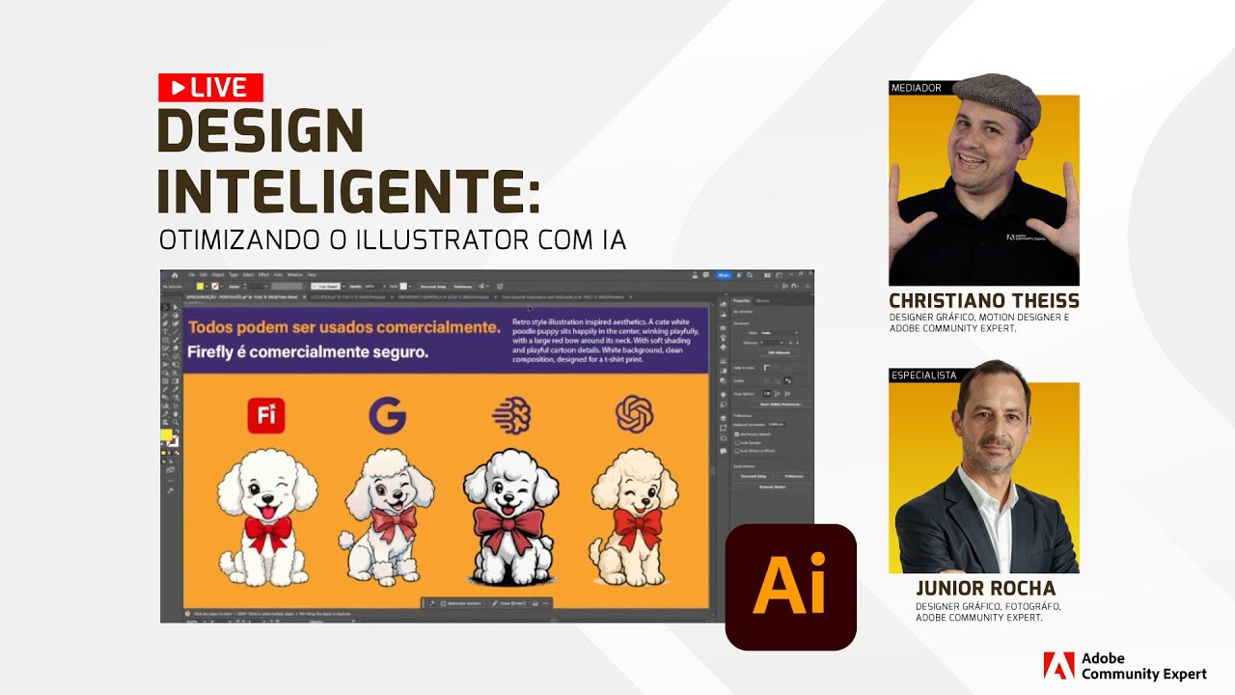Click the Illustrator home icon
Viewport: 1235px width, 695px height.
pyautogui.click(x=175, y=275)
